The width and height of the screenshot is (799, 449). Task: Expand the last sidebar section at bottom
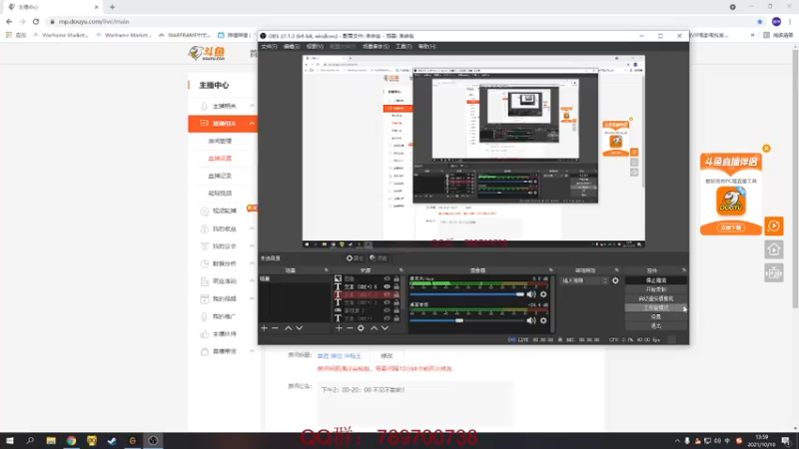pos(252,351)
